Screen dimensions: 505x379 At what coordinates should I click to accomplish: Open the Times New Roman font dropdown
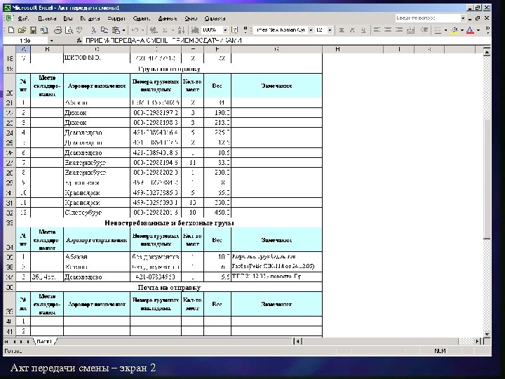pos(311,30)
